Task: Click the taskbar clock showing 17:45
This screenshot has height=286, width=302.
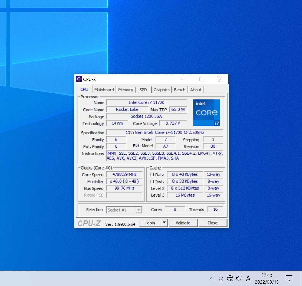Action: pos(267,275)
